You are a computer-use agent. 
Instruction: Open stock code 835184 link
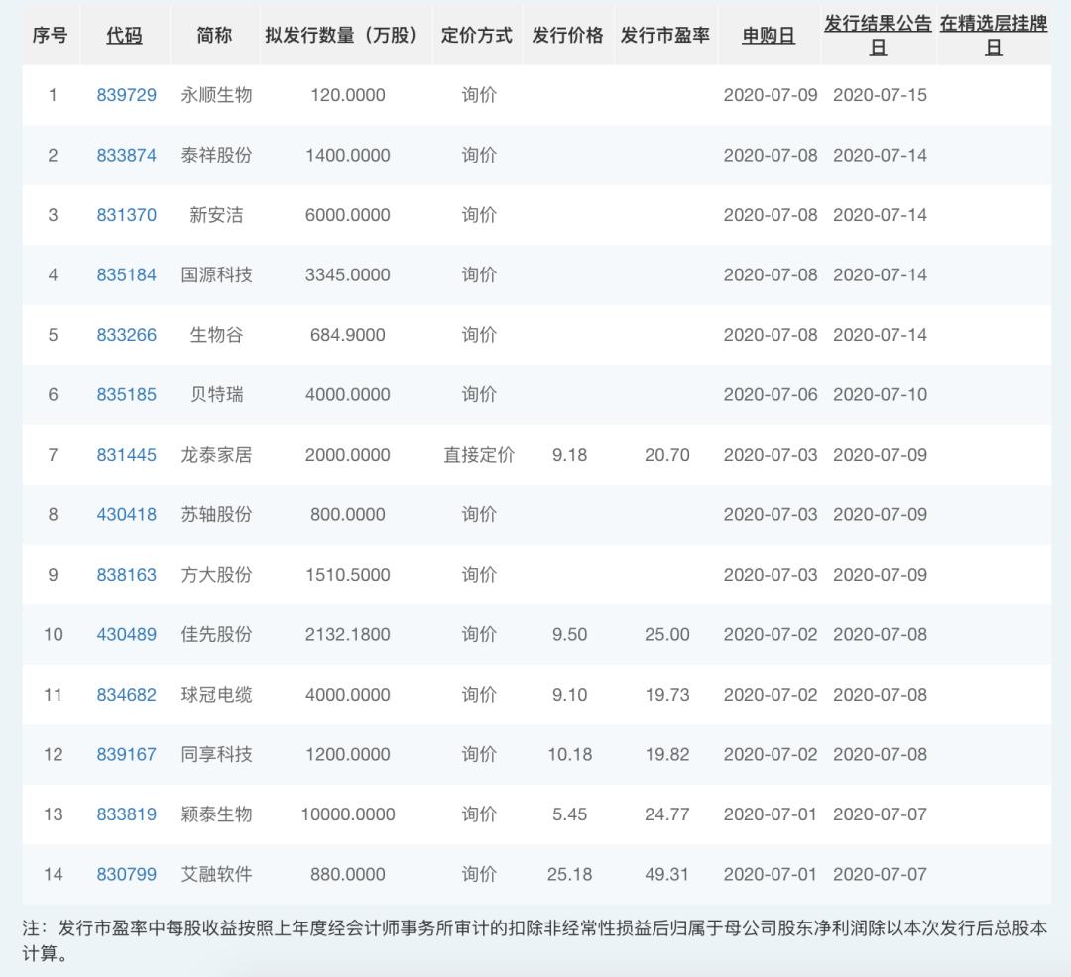[124, 274]
